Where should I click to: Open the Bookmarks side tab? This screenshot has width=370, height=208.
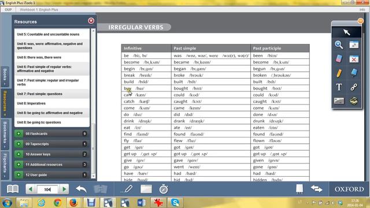point(5,135)
